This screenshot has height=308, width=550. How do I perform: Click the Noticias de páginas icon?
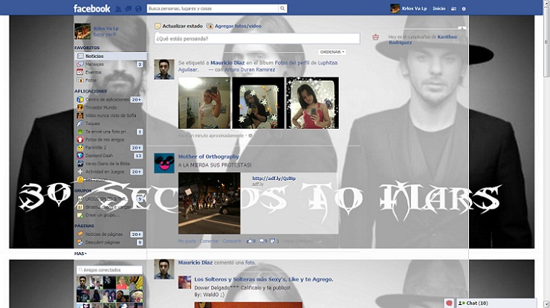80,234
